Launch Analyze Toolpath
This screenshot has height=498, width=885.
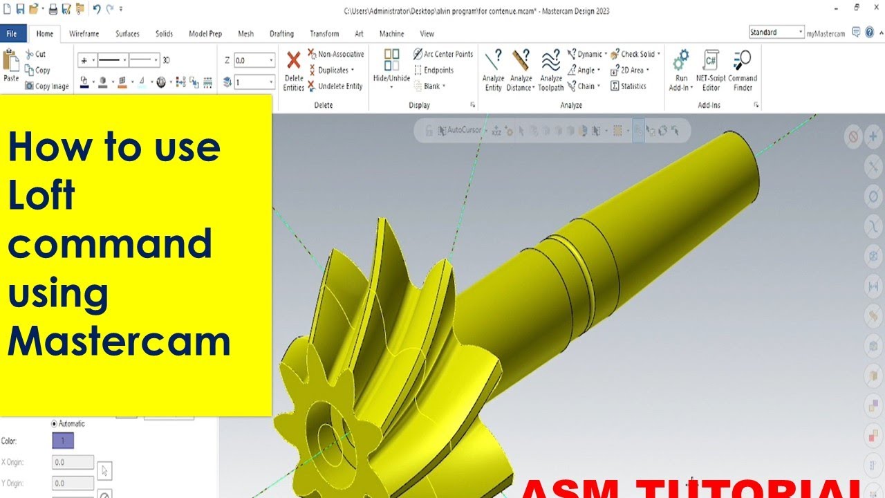point(551,71)
